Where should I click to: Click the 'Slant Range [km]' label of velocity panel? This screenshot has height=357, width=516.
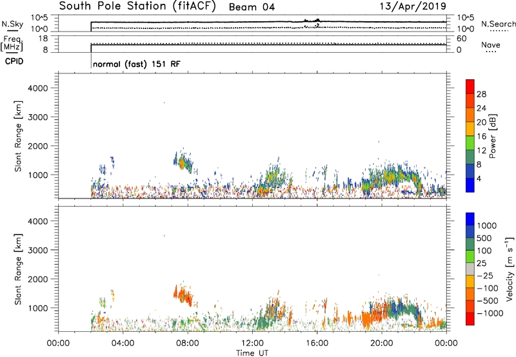(x=18, y=269)
